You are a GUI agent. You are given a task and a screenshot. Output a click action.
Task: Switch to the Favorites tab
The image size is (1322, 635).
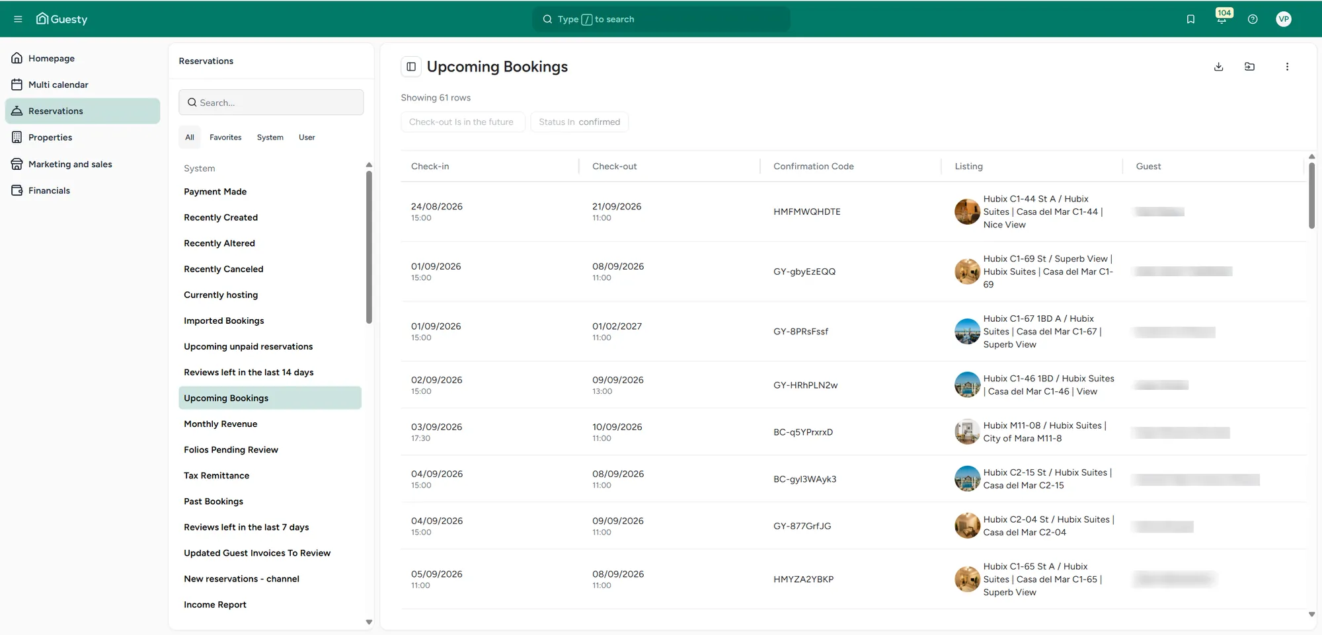(x=225, y=137)
